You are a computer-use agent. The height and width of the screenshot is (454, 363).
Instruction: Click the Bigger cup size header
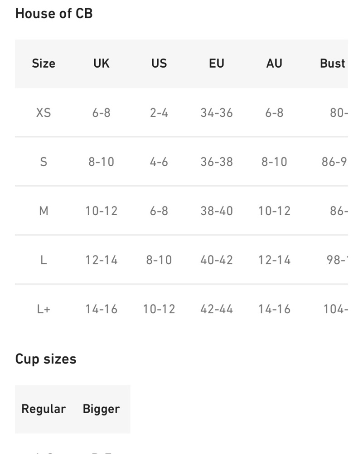[101, 409]
